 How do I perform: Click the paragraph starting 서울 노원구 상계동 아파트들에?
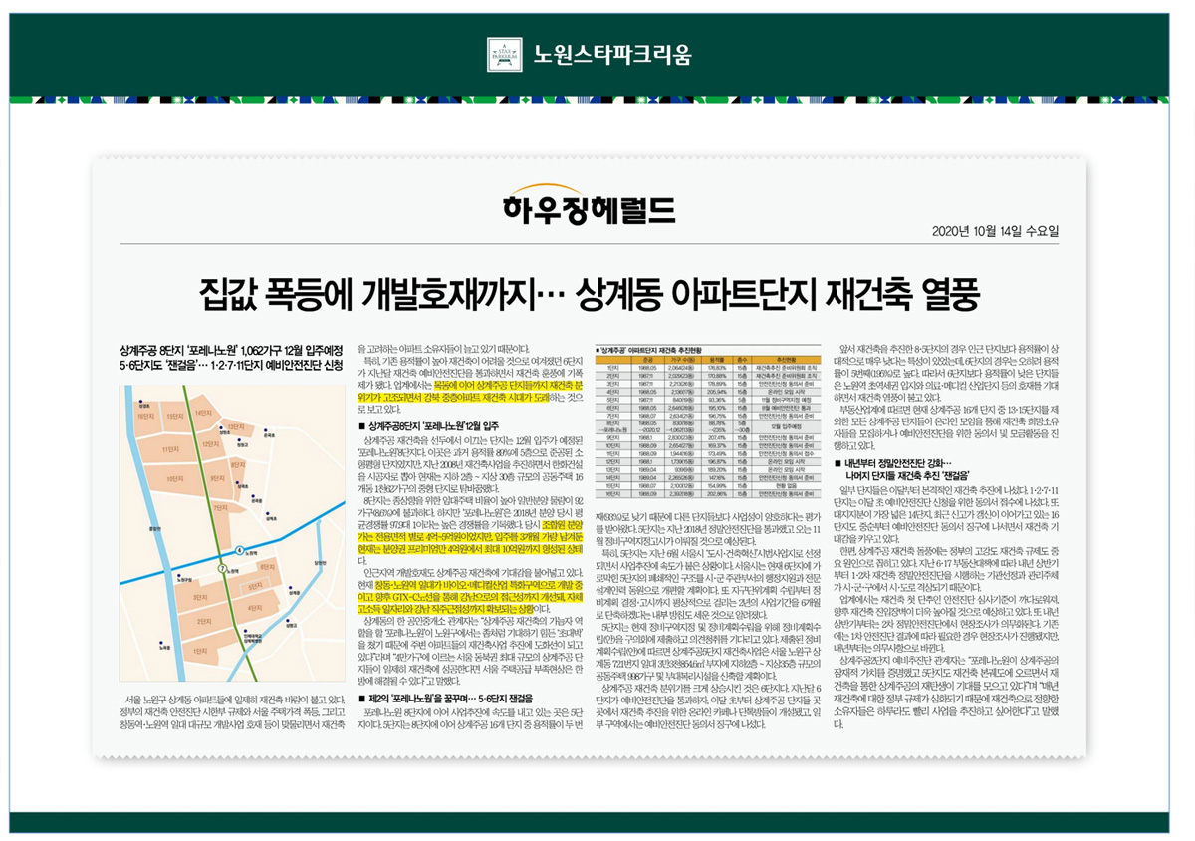click(x=232, y=713)
